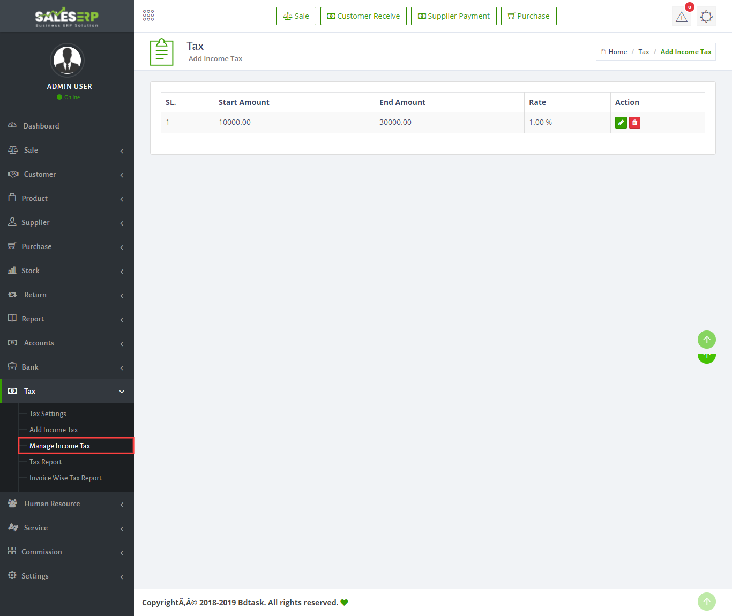Toggle the sidebar grid menu icon
Viewport: 732px width, 616px height.
148,16
